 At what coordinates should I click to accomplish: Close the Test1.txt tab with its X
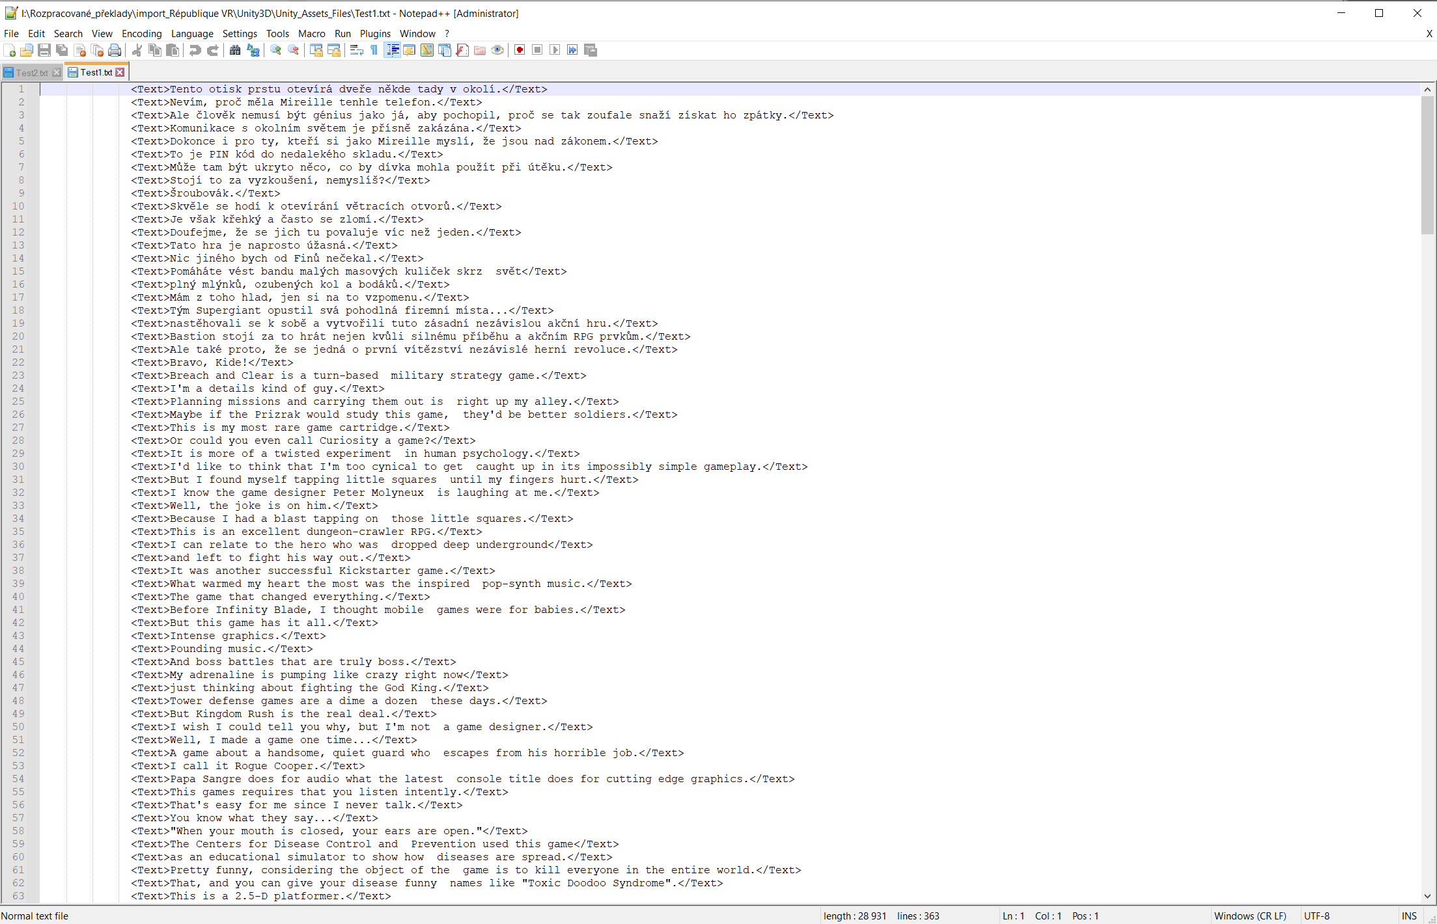[120, 72]
